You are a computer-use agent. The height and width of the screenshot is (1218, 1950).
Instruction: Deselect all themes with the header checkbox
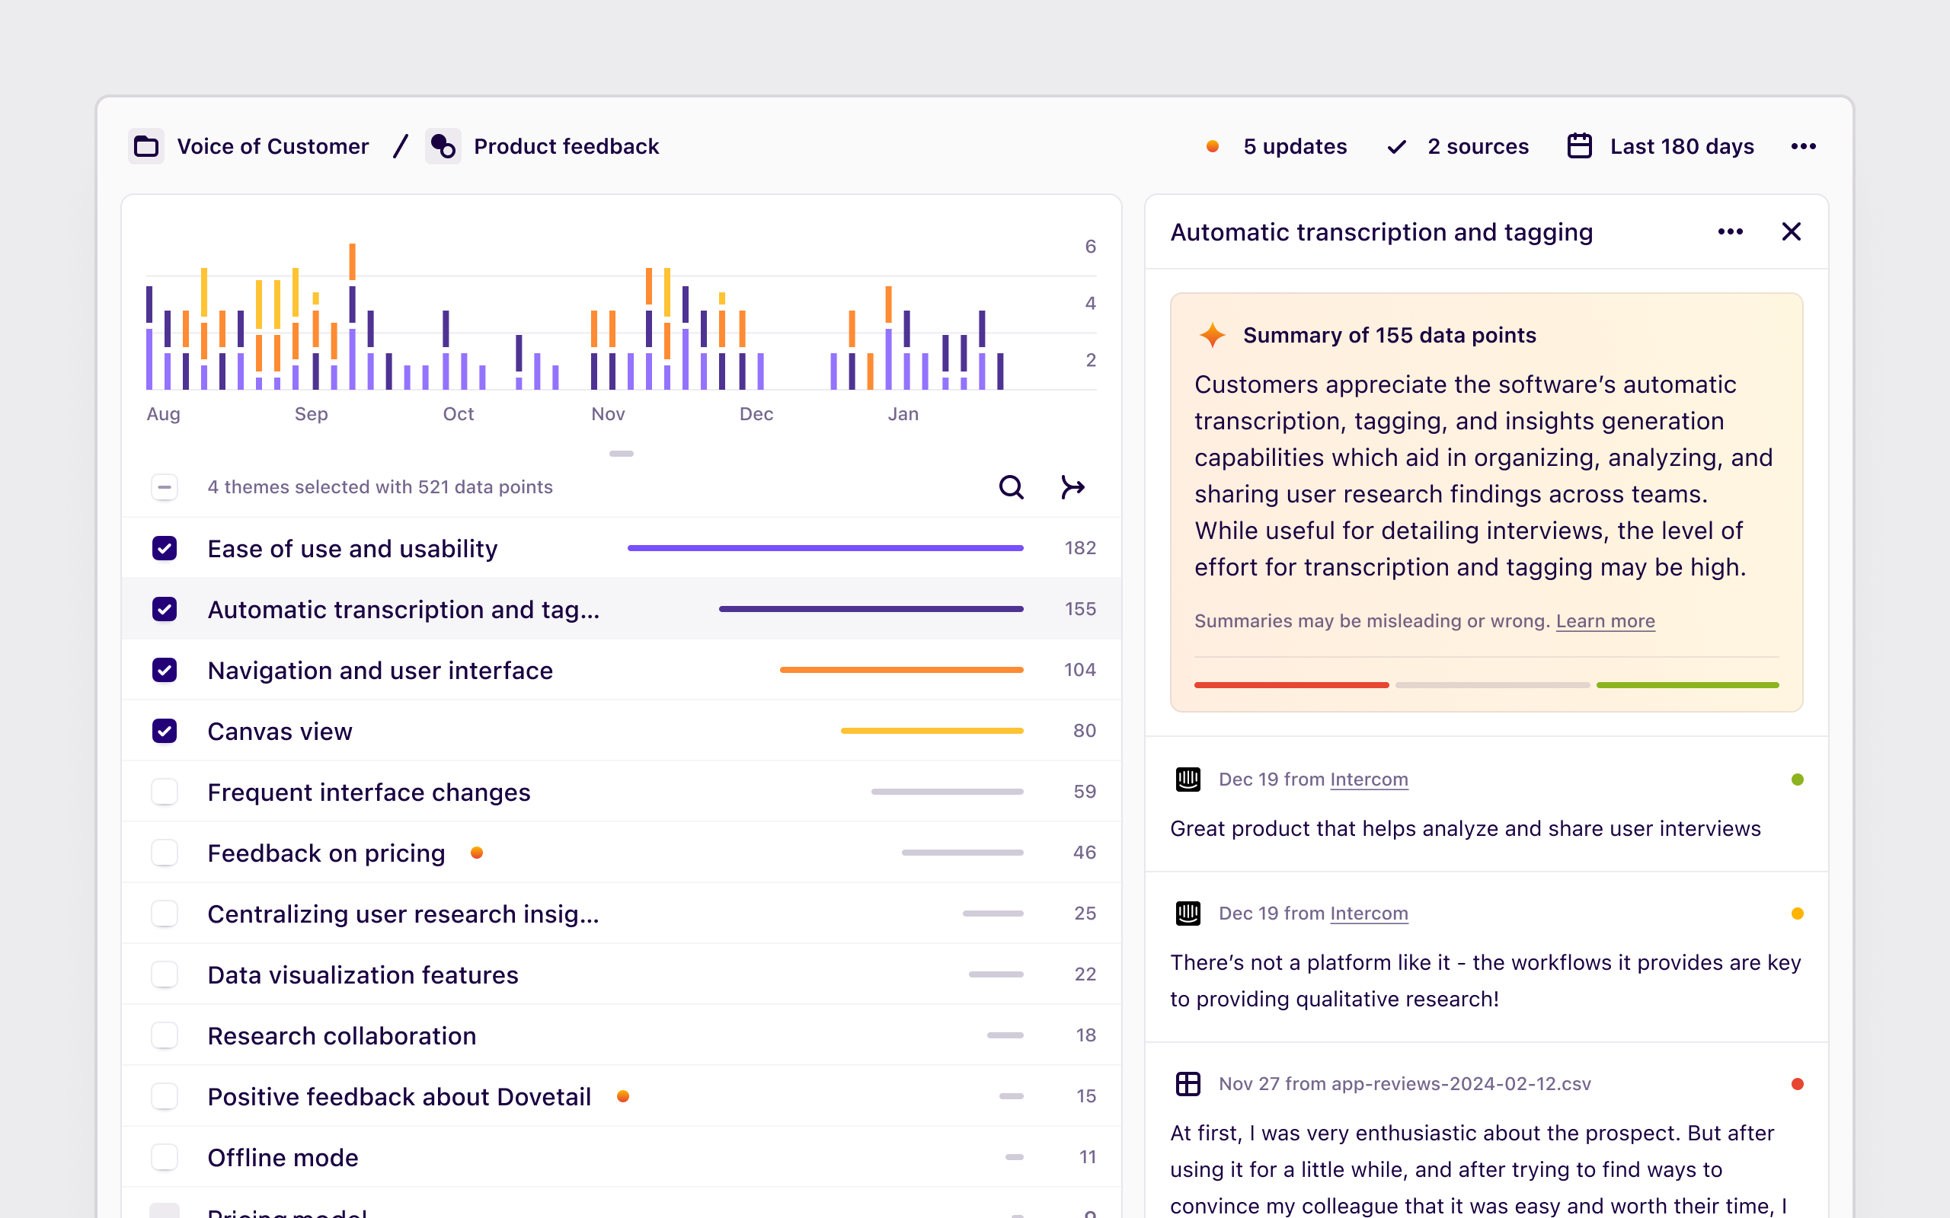[165, 487]
